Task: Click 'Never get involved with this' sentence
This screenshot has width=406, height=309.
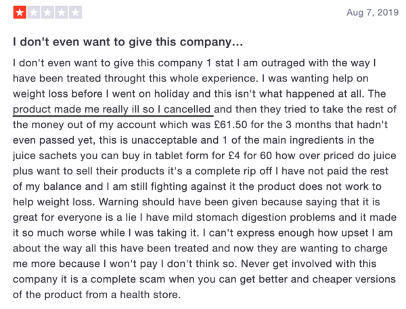Action: click(309, 264)
